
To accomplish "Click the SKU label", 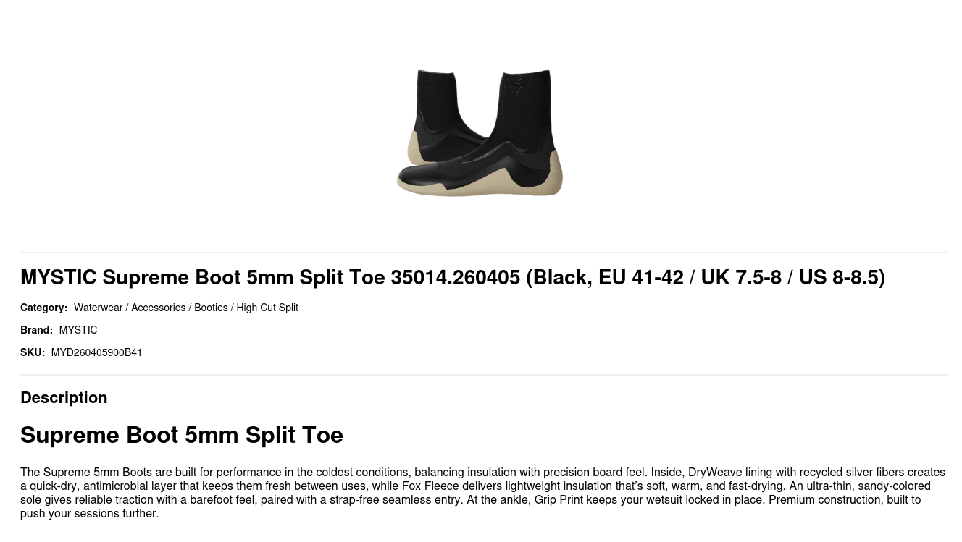I will click(33, 352).
